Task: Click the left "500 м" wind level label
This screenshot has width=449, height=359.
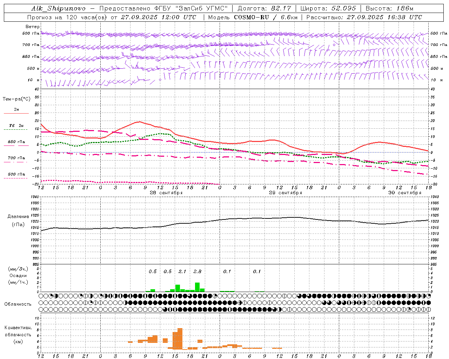Action: [x=33, y=68]
